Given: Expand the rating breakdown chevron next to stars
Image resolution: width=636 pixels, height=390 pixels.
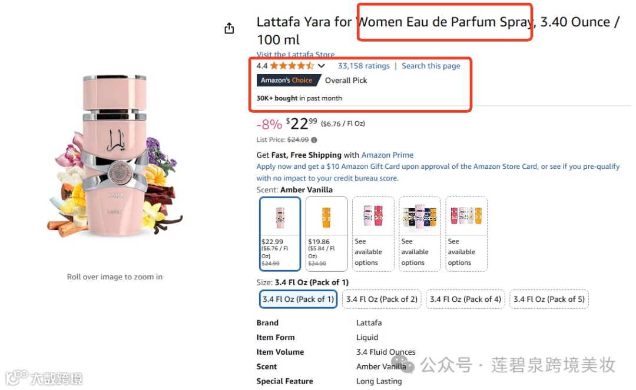Looking at the screenshot, I should [x=321, y=66].
